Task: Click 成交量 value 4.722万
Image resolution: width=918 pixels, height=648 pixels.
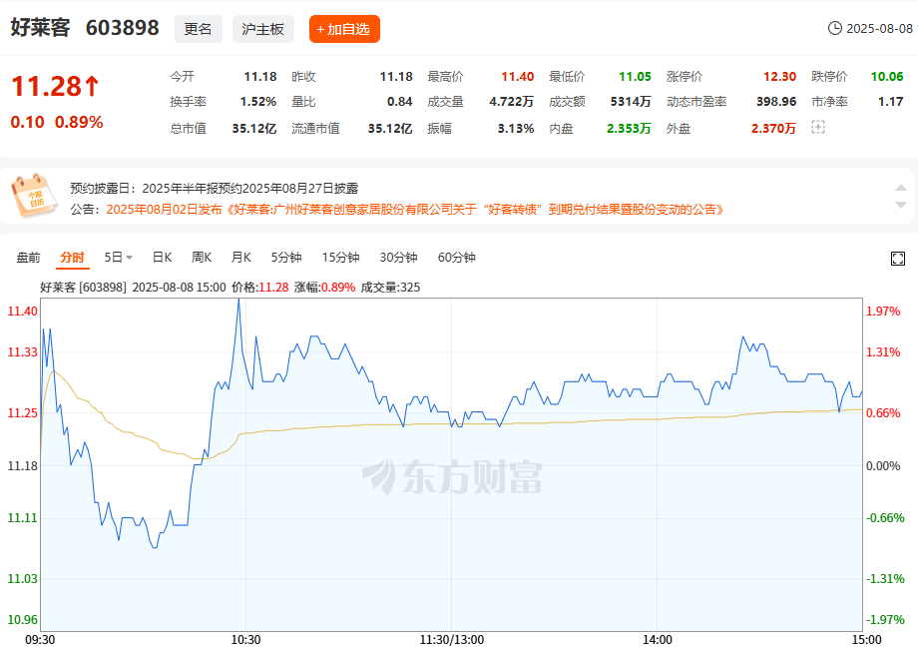Action: click(511, 102)
